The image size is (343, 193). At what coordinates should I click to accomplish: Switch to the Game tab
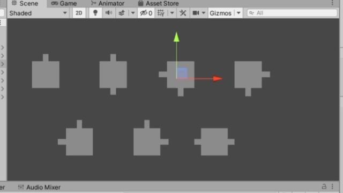(x=64, y=3)
